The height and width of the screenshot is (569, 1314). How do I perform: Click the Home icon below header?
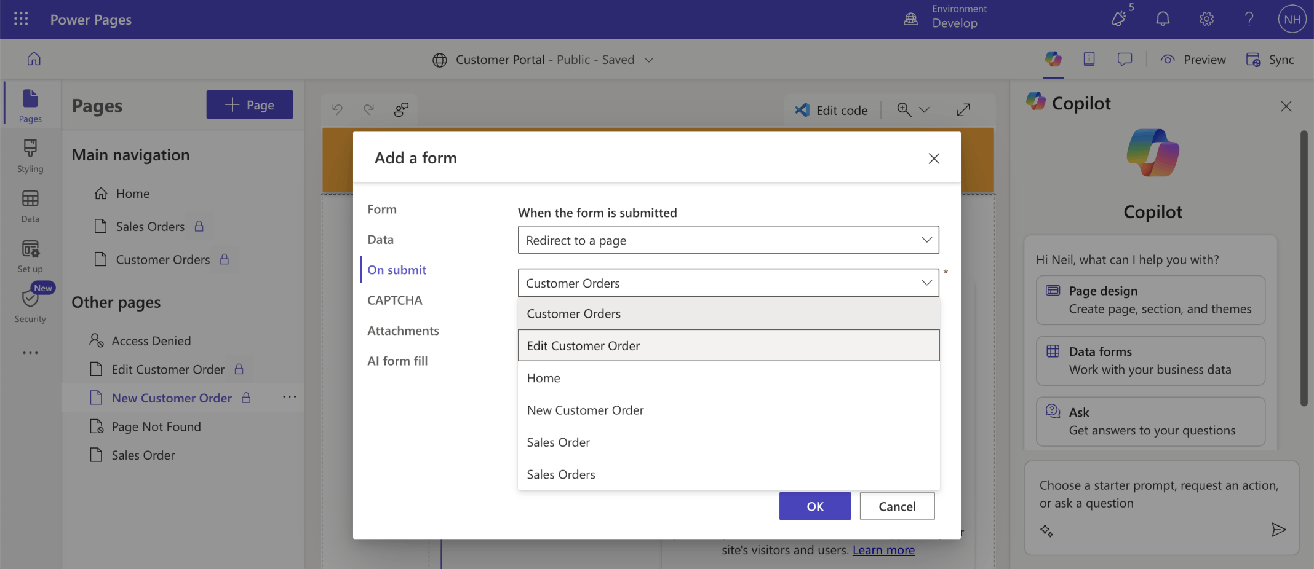coord(34,59)
